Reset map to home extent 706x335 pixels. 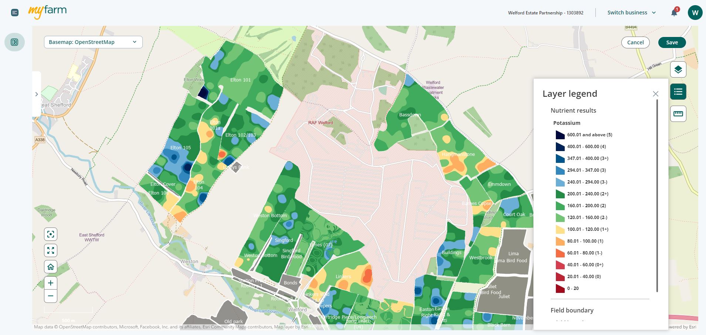click(x=51, y=267)
